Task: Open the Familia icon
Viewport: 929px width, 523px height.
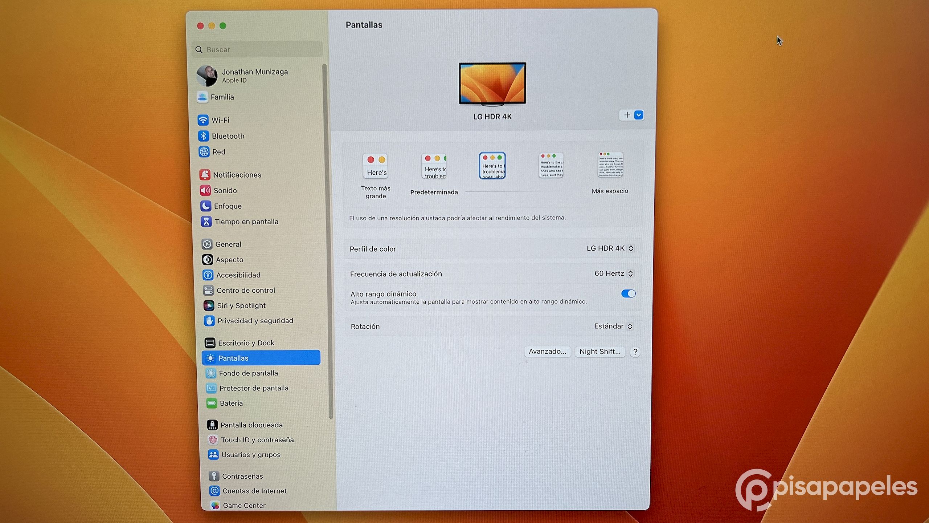Action: [x=202, y=97]
